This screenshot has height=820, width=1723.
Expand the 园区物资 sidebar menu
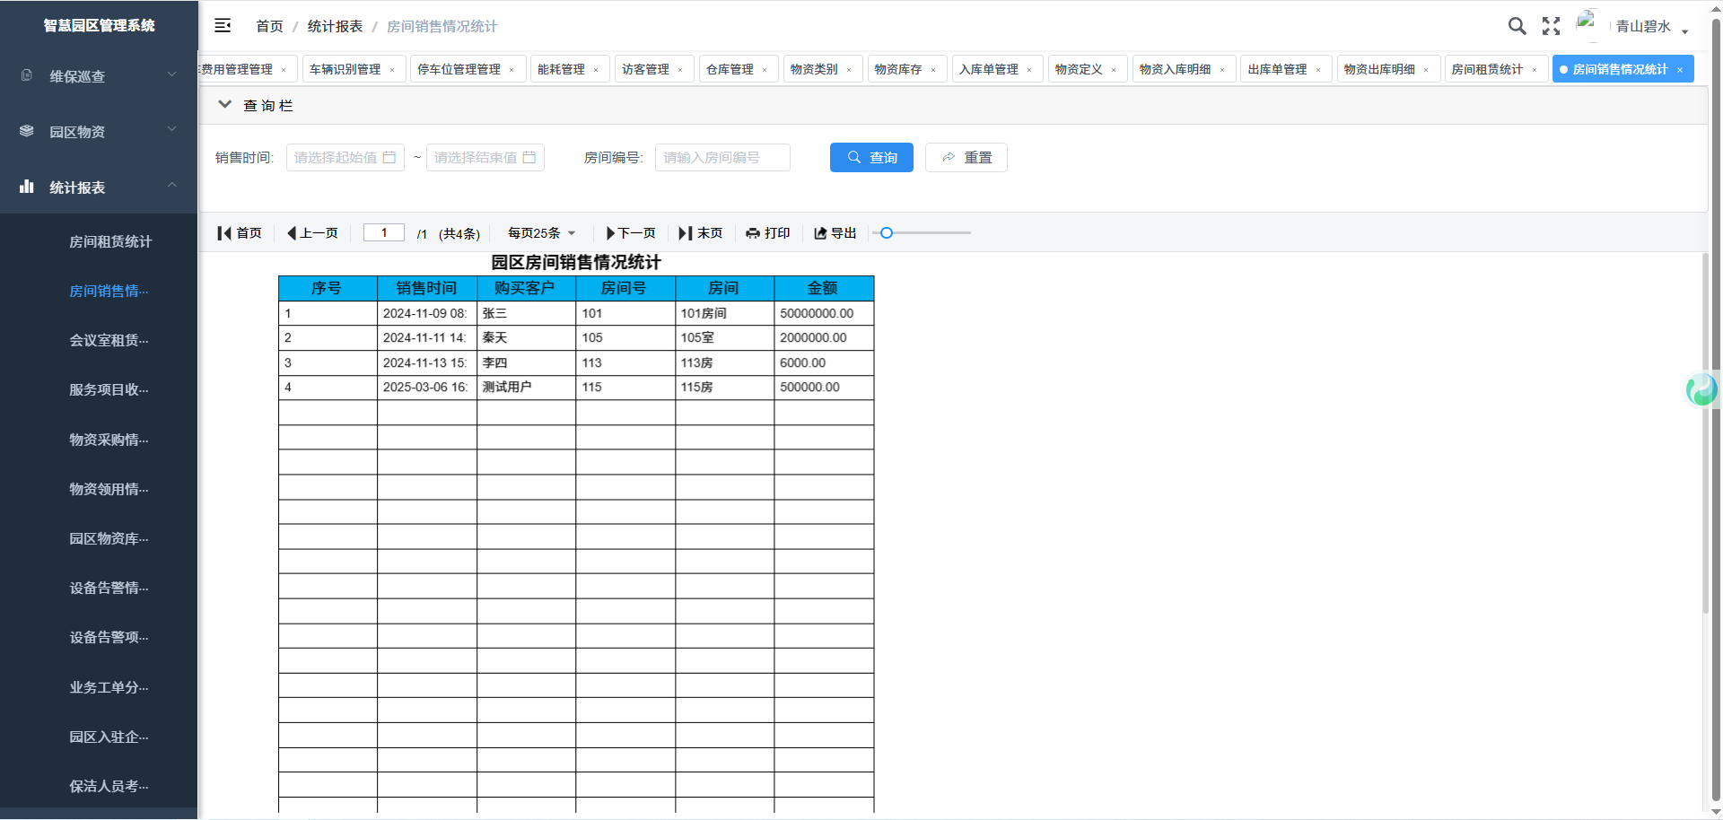click(x=99, y=132)
